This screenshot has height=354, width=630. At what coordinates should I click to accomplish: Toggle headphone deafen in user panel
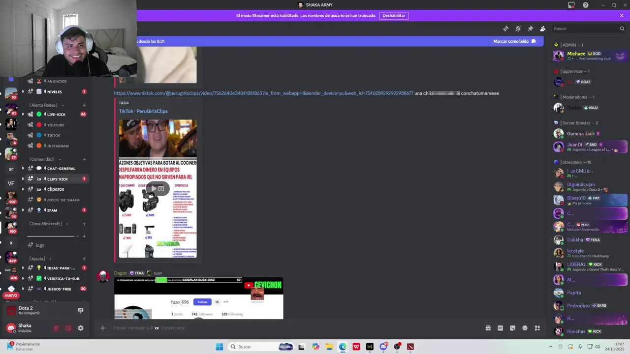(x=68, y=328)
